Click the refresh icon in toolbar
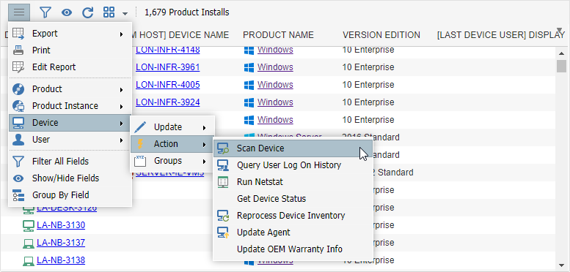 pos(87,12)
